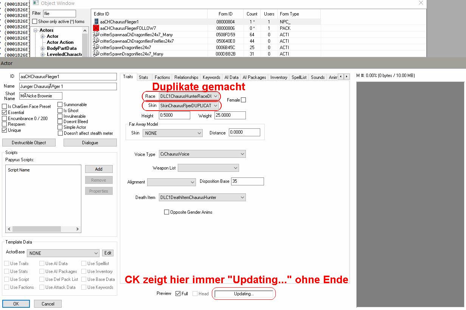Viewport: 466px width, 310px height.
Task: Open the Inventory tab
Action: (278, 77)
